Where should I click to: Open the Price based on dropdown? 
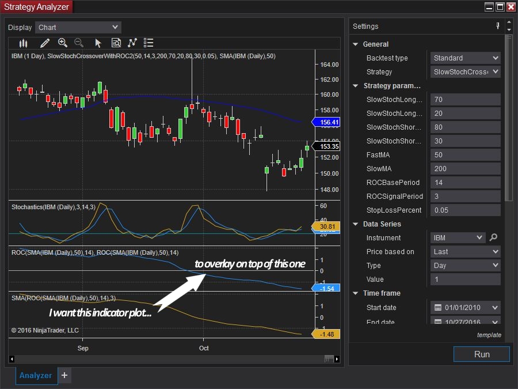pos(465,252)
